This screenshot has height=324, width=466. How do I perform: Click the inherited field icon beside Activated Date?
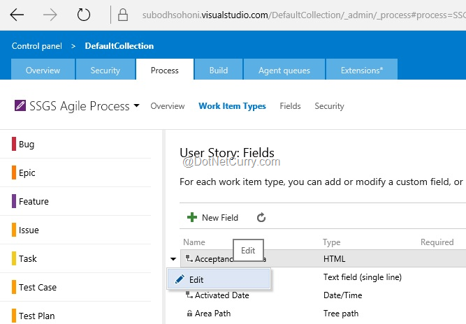[189, 295]
